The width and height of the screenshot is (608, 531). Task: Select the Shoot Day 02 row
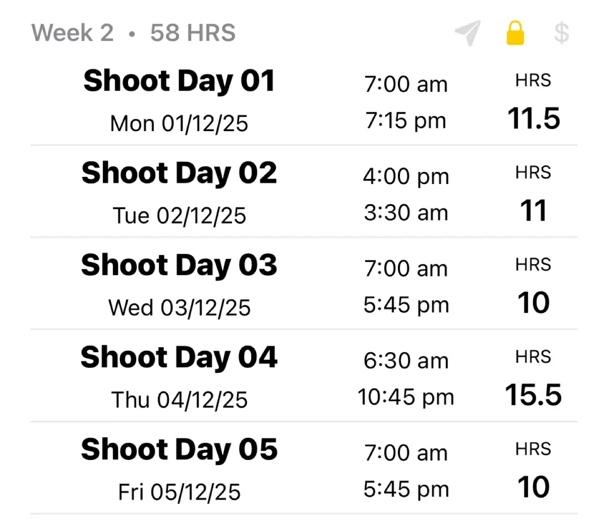click(179, 173)
